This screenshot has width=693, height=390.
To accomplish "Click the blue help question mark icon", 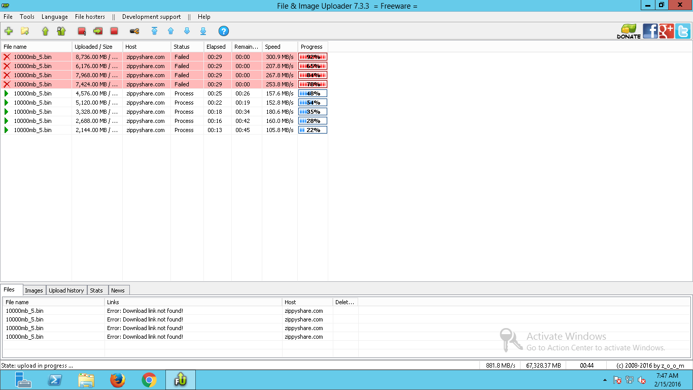I will pos(224,31).
